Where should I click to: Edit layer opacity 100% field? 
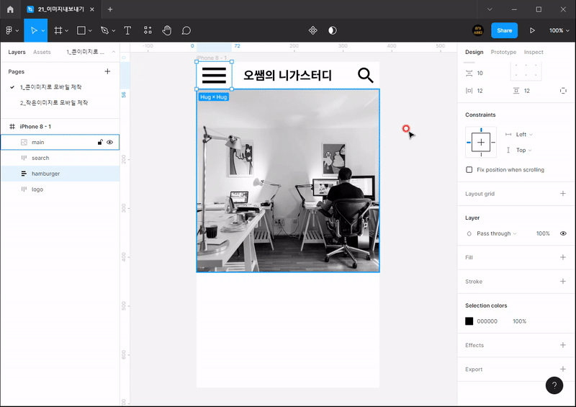pyautogui.click(x=543, y=233)
